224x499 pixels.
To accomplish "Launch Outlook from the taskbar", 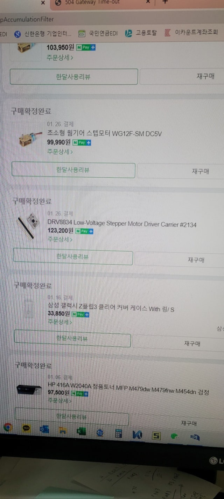I will (44, 429).
